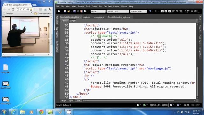Click the Google+ bookmark in Chrome
The height and width of the screenshot is (115, 204).
[8, 13]
